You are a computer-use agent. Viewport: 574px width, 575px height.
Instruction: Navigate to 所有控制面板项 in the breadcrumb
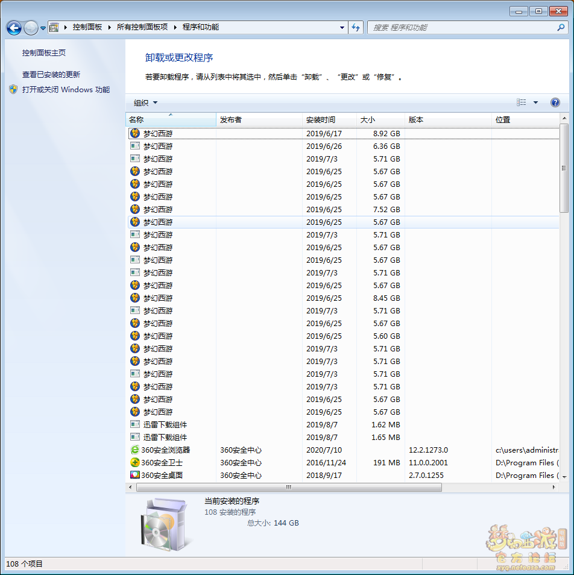142,27
